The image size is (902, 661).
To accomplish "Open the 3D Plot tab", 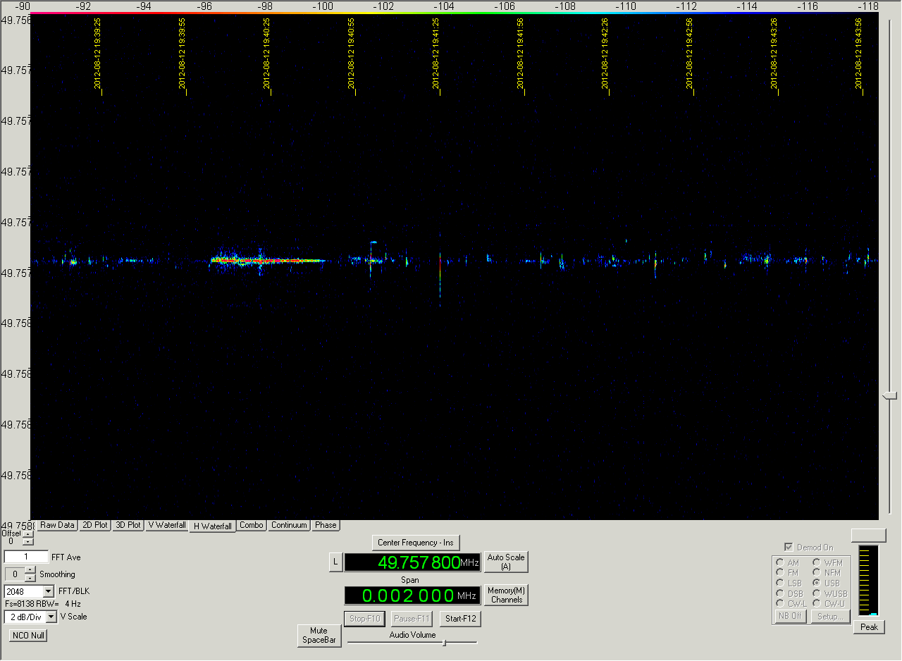I will [129, 525].
